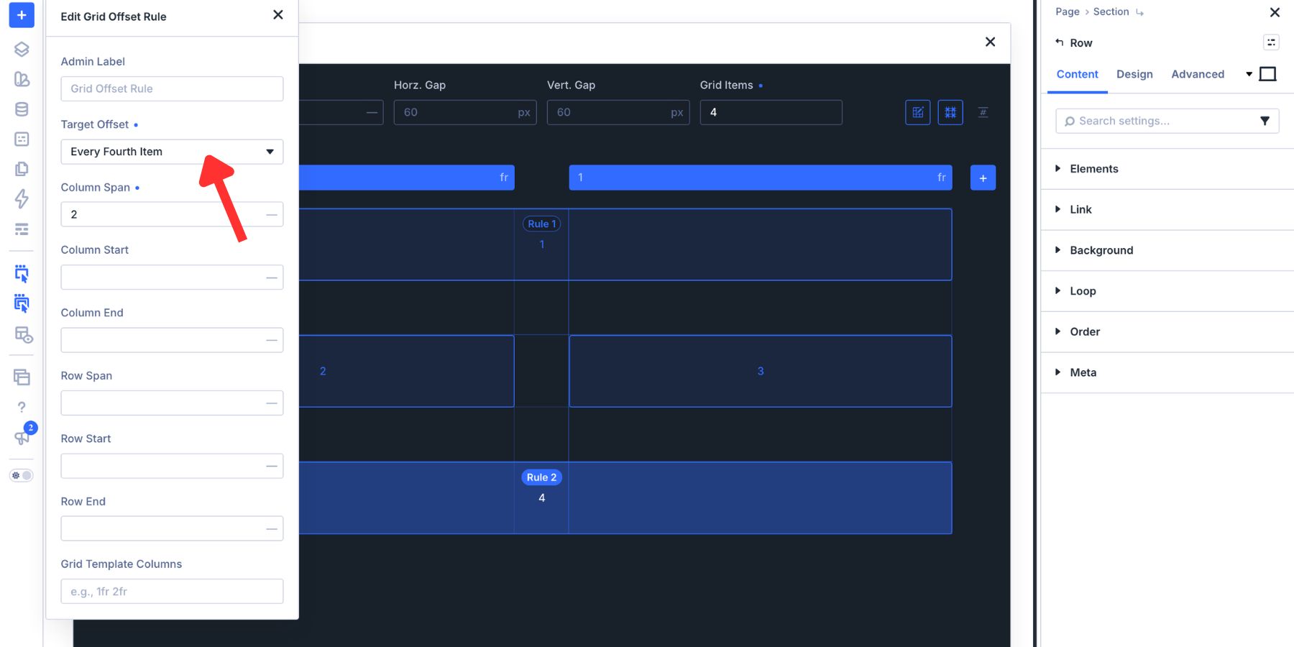Viewport: 1294px width, 647px height.
Task: Select grid item 3 cell
Action: coord(761,371)
